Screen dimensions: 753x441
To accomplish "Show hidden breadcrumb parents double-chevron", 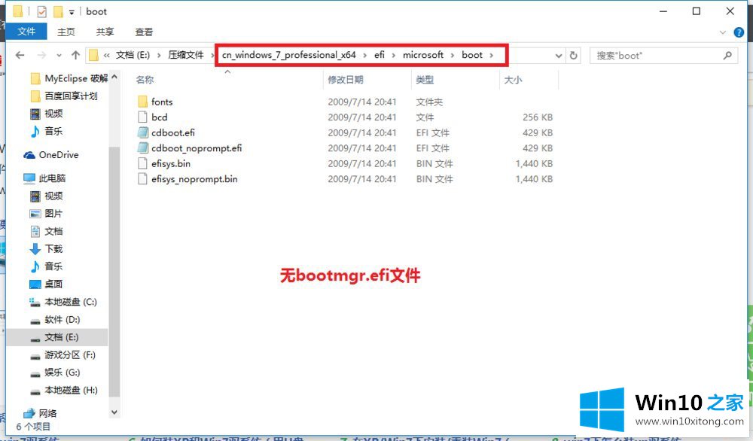I will click(x=107, y=55).
